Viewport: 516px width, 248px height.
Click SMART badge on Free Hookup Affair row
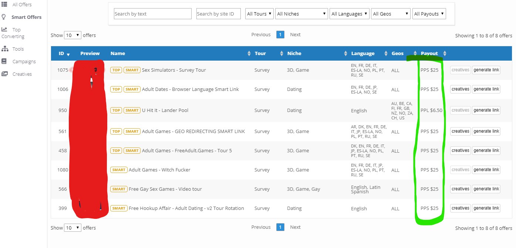[x=119, y=208]
